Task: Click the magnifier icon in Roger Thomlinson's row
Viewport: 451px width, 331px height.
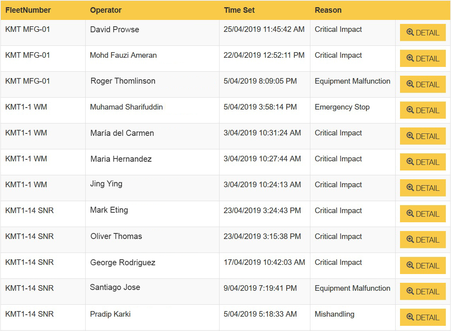Action: 410,84
